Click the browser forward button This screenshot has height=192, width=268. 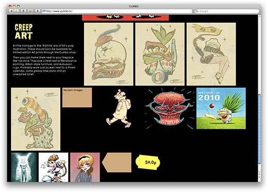[x=16, y=11]
